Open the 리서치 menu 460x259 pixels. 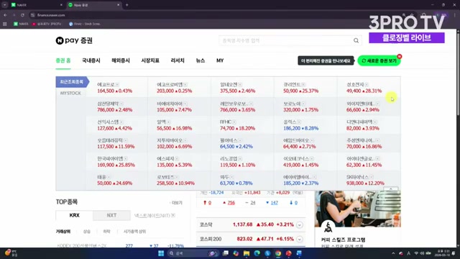point(178,60)
